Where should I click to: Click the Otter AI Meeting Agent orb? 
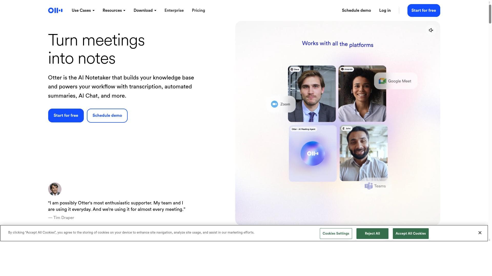[x=313, y=154]
